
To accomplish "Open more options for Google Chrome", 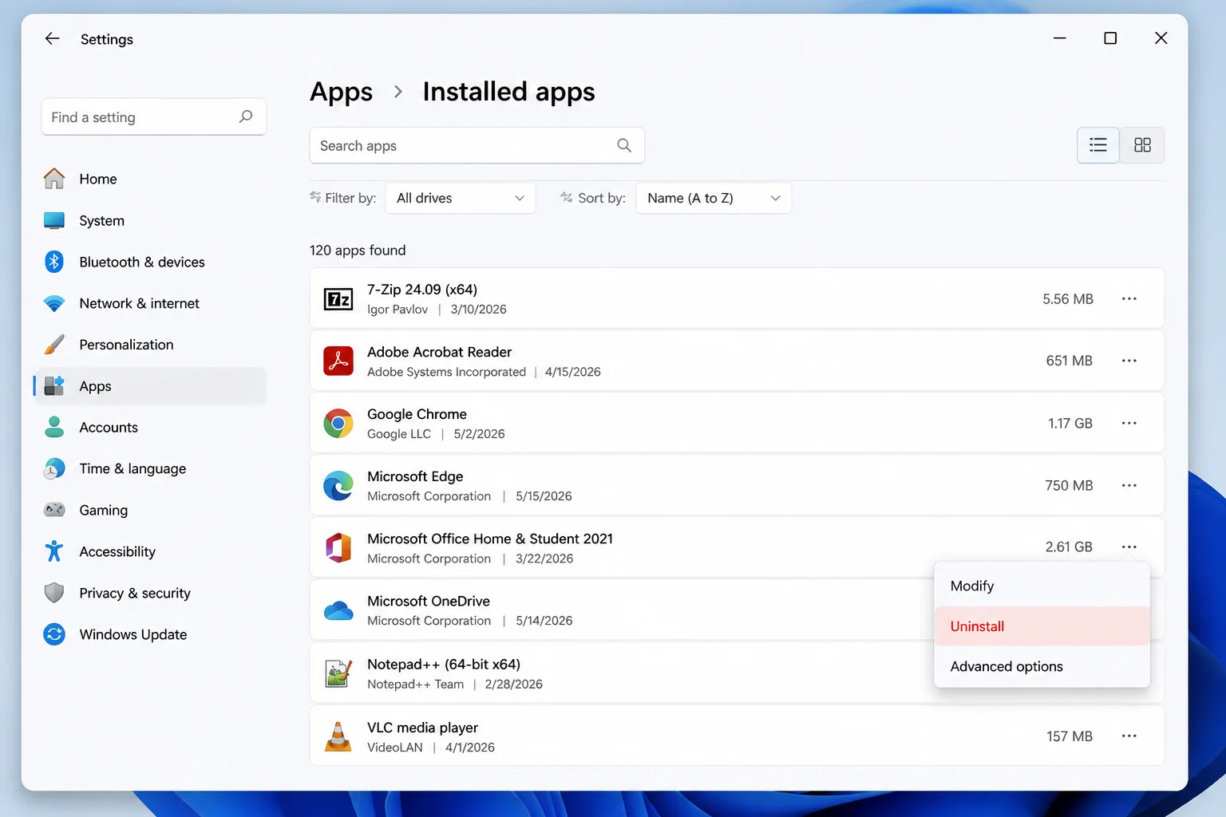I will pos(1129,423).
